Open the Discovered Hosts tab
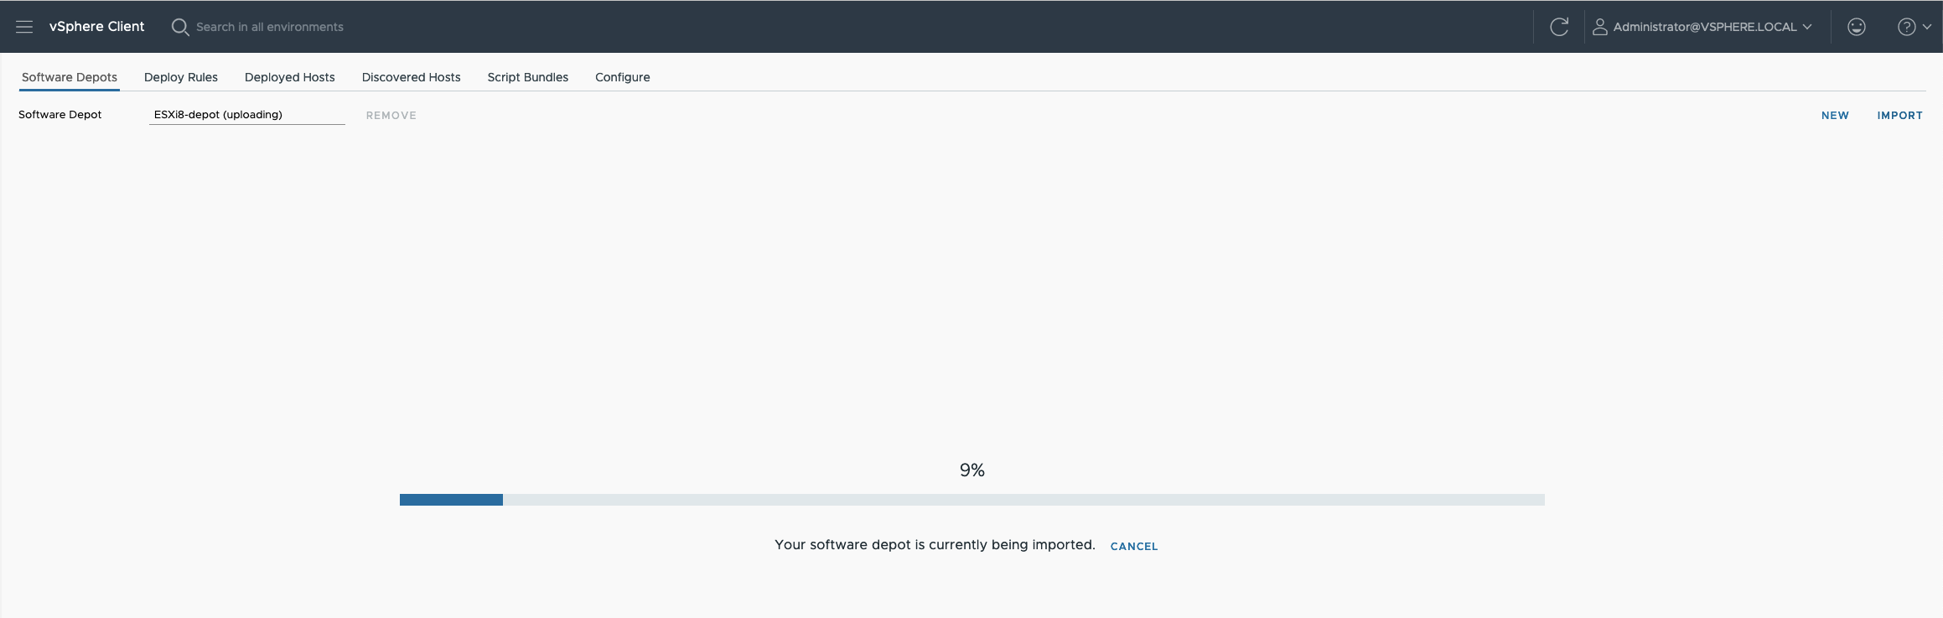 (412, 77)
